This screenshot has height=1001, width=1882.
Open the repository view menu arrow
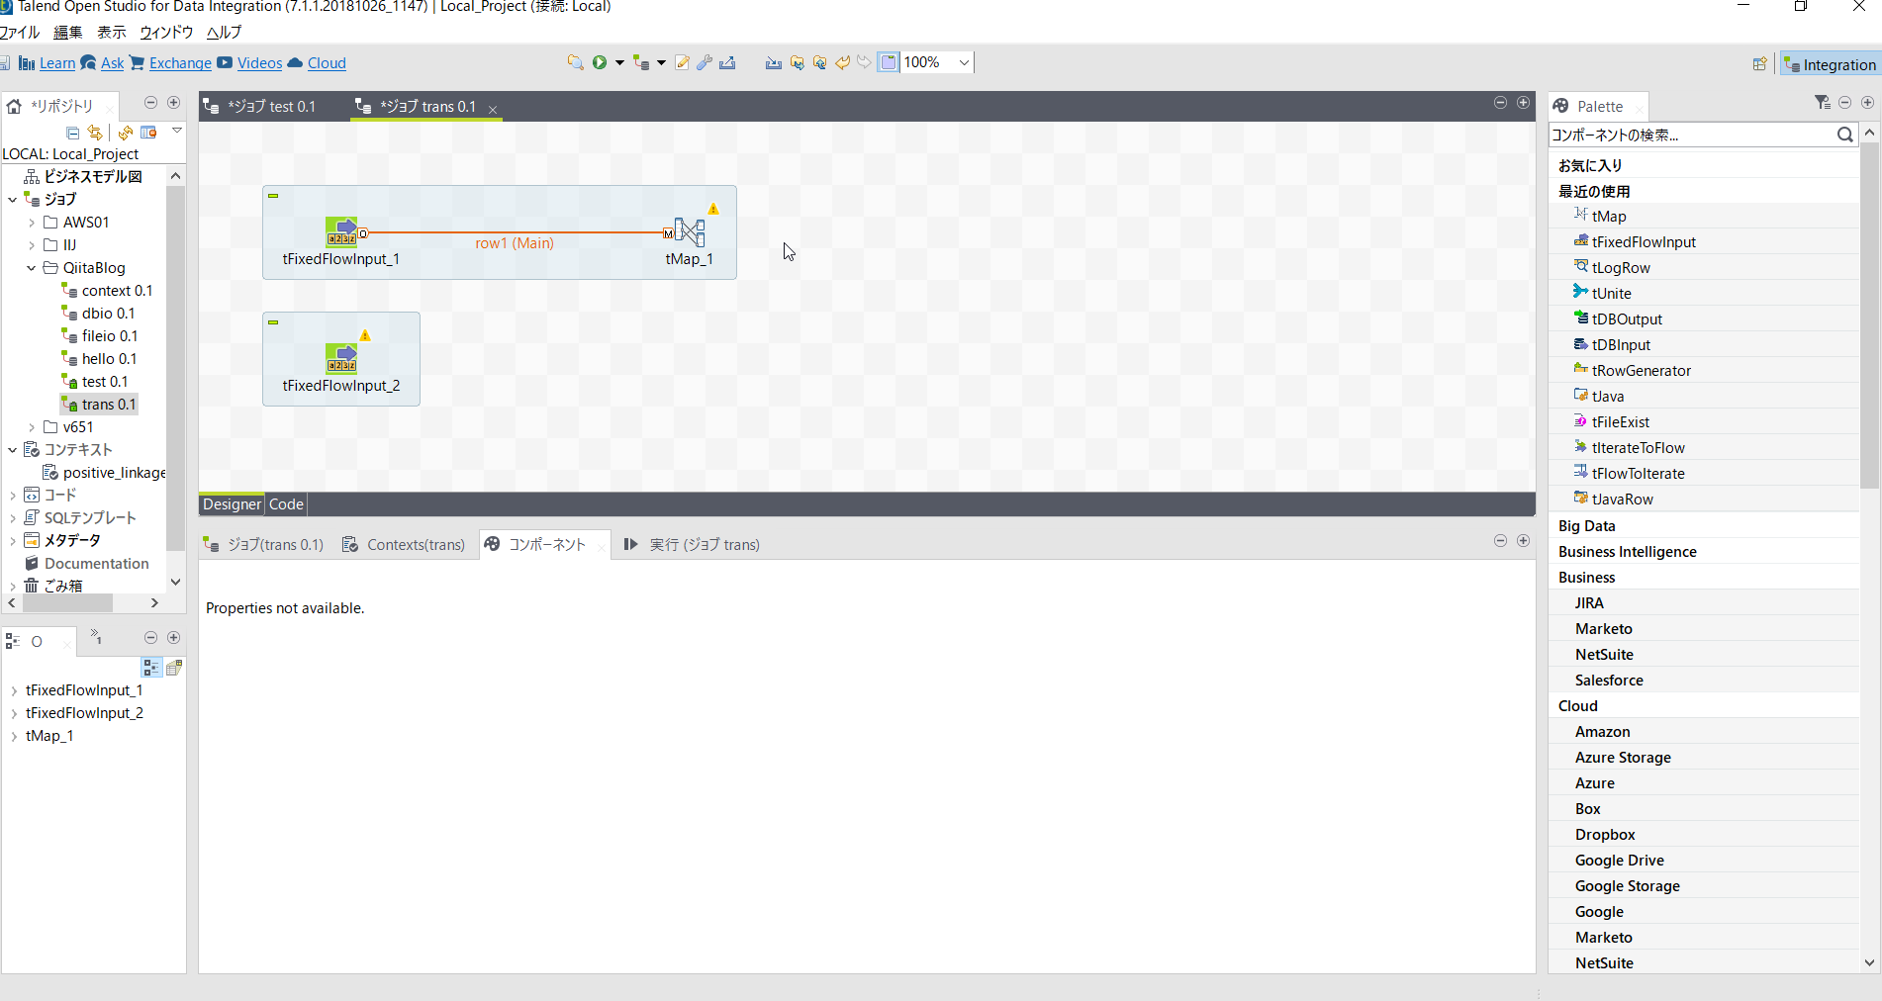click(176, 130)
